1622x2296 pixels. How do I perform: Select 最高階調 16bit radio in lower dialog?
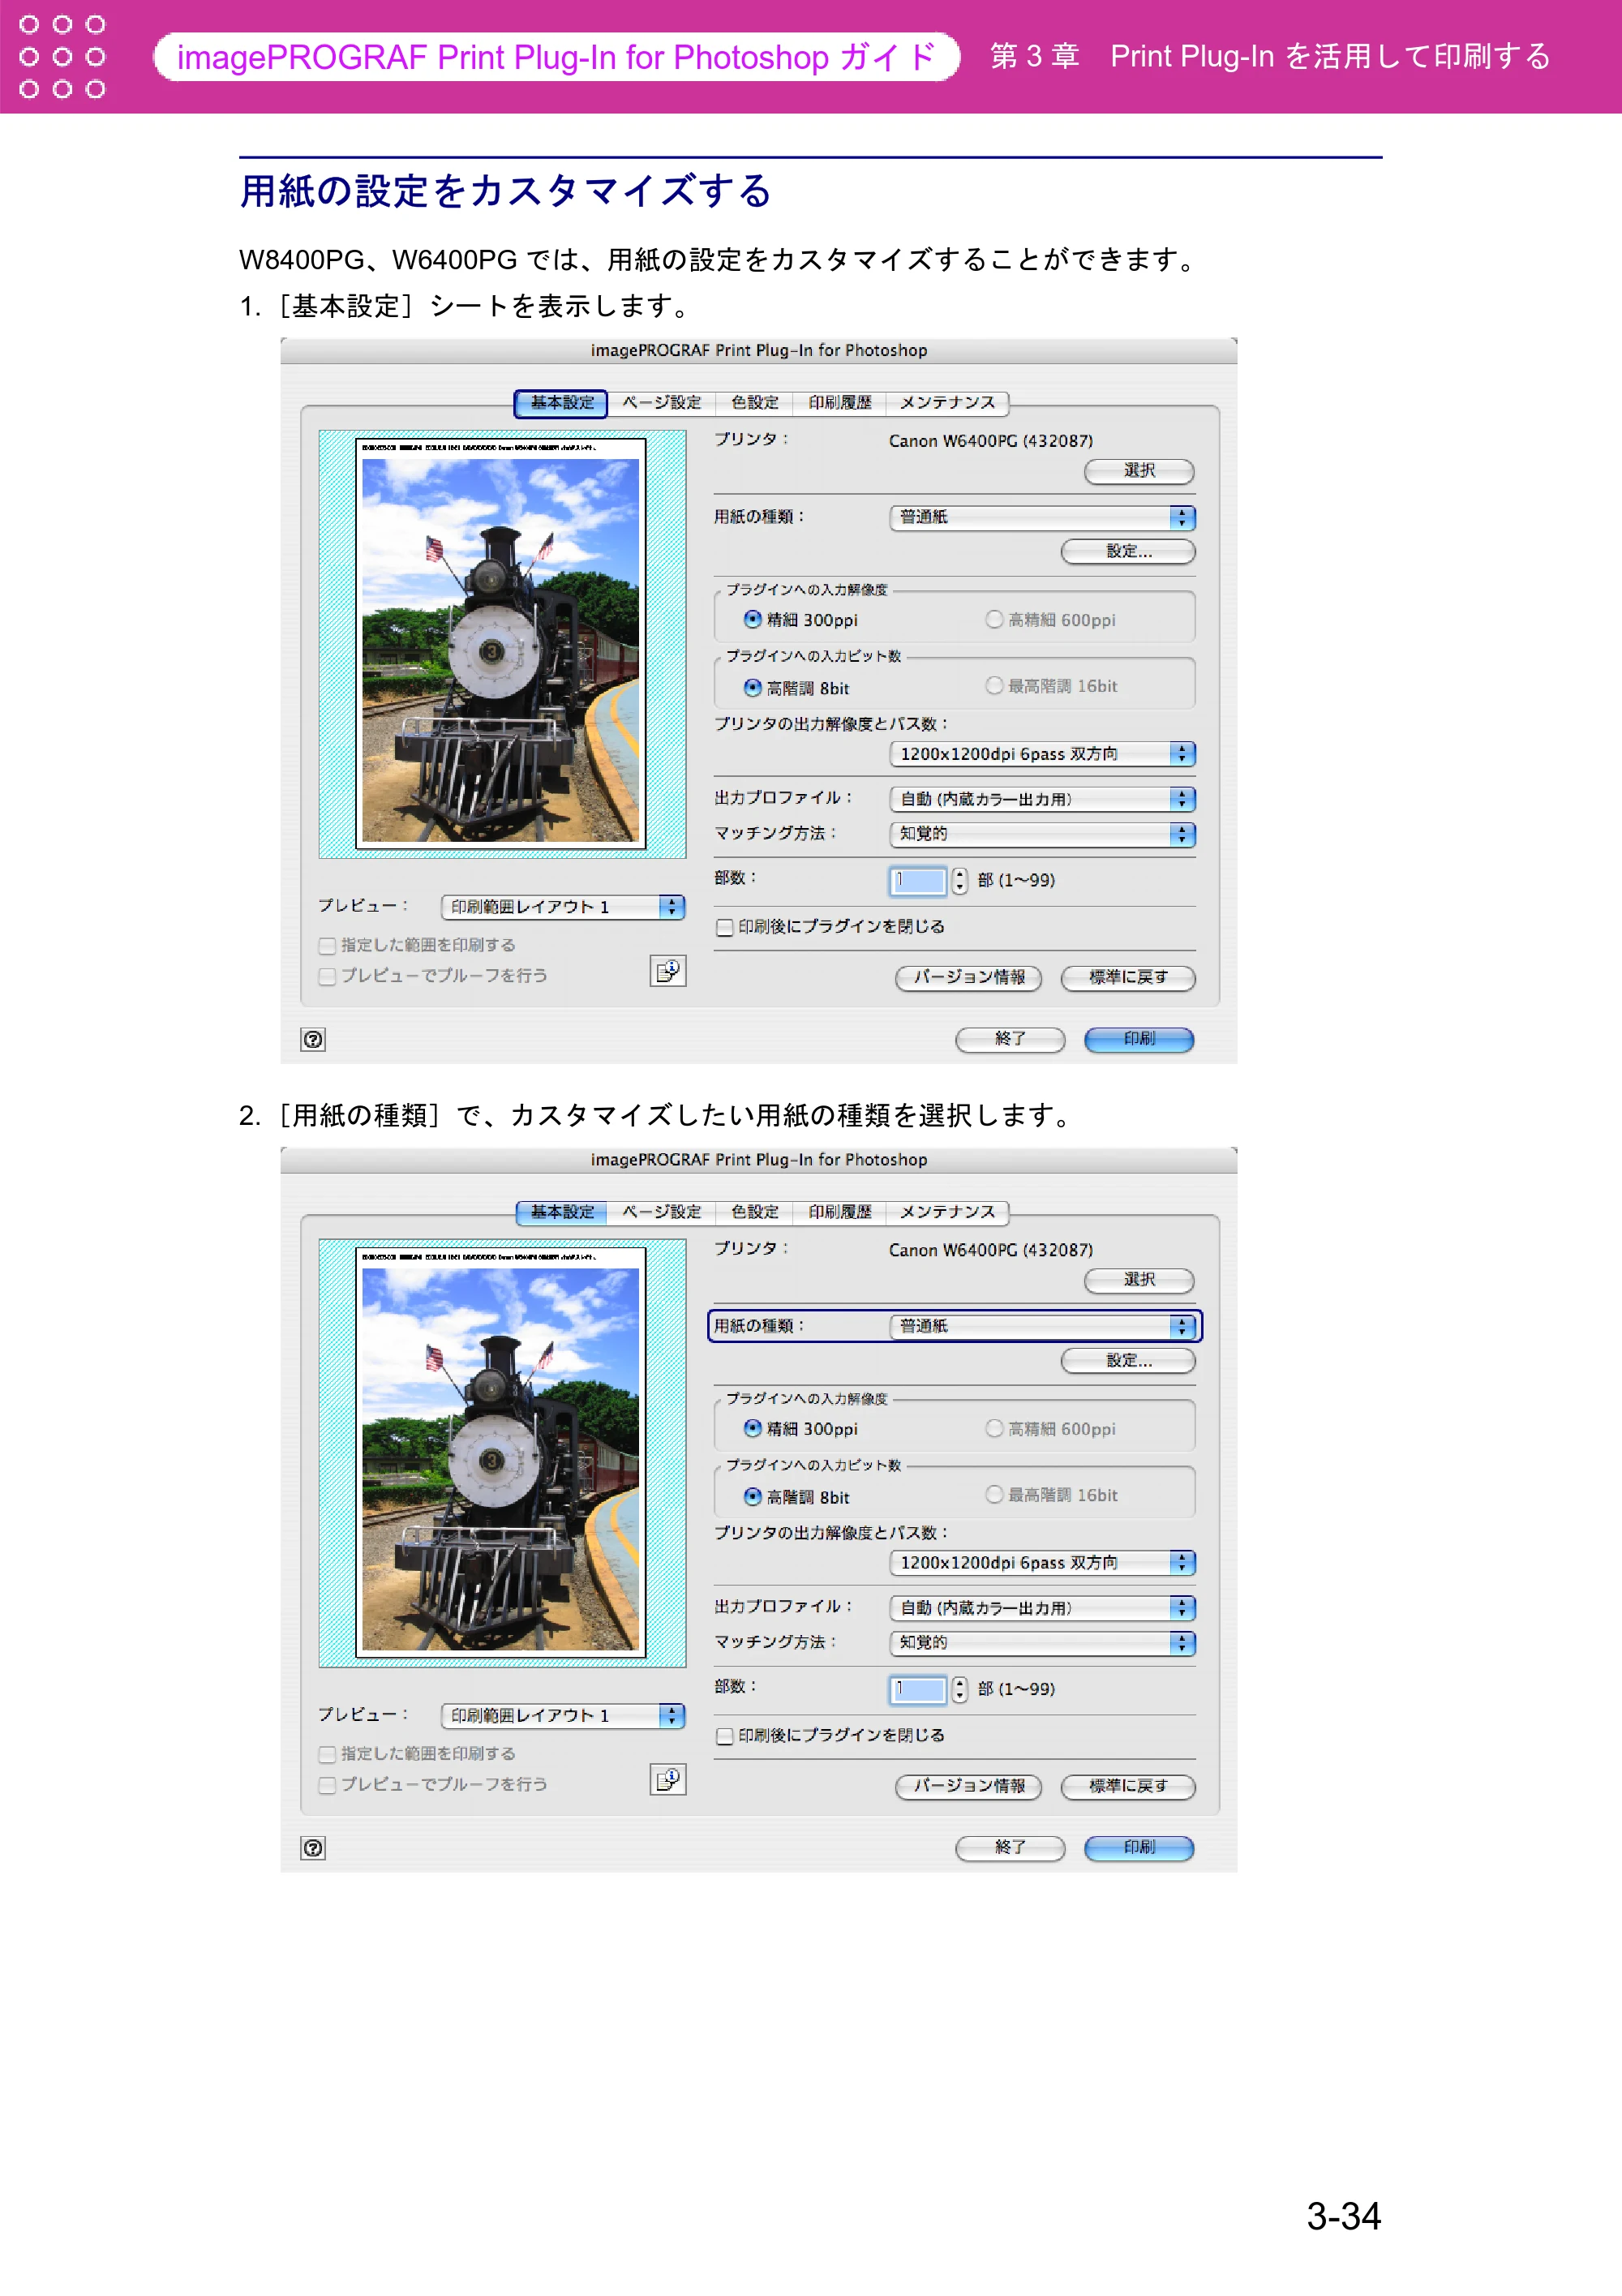pyautogui.click(x=994, y=1495)
